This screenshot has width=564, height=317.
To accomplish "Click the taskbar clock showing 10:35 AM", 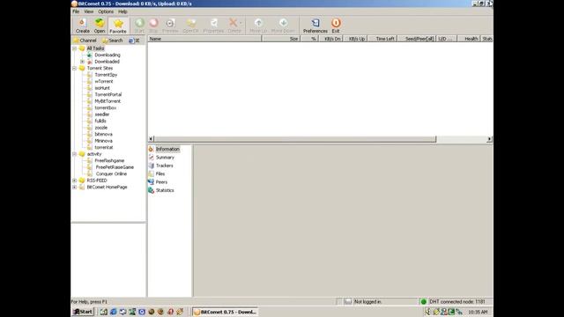I will pos(478,312).
